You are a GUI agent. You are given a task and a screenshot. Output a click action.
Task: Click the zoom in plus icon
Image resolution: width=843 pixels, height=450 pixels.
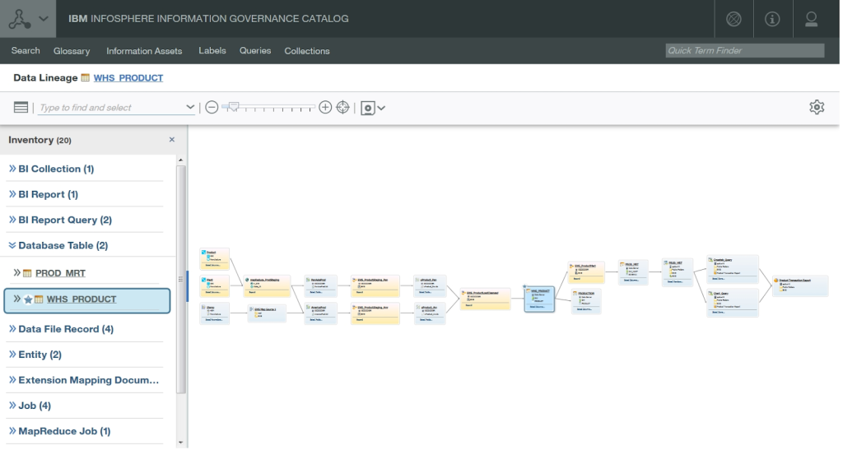pyautogui.click(x=325, y=108)
